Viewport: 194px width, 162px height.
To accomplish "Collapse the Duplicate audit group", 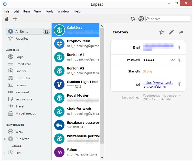I will click(x=5, y=139).
